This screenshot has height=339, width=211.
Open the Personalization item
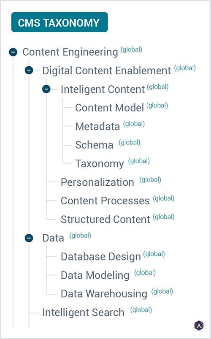click(x=97, y=182)
